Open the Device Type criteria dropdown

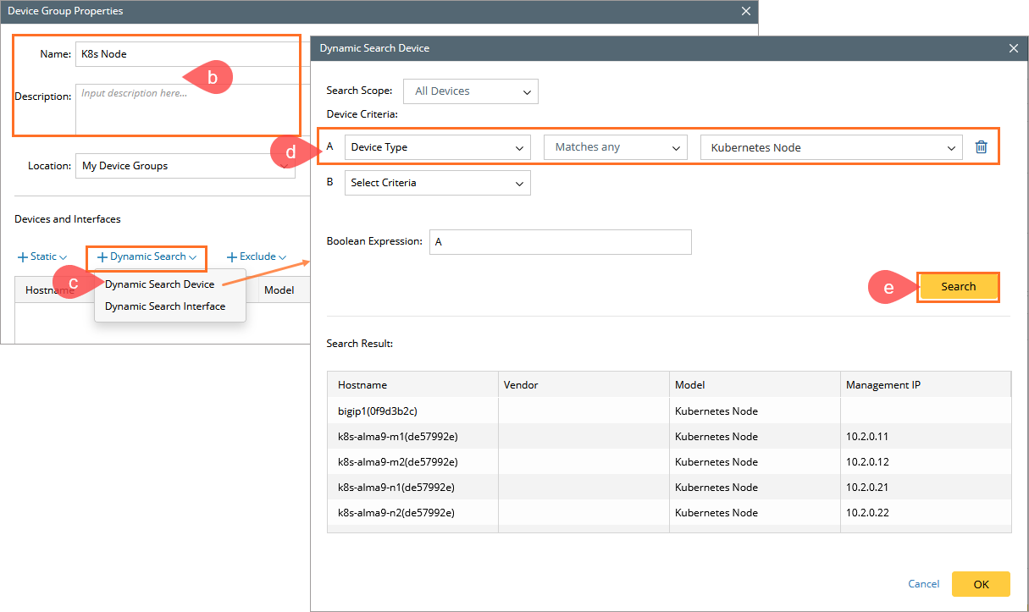coord(437,147)
